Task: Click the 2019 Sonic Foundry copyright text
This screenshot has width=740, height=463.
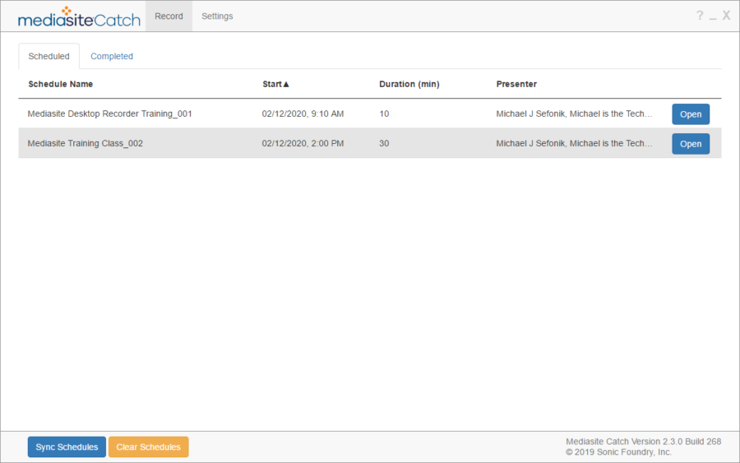Action: tap(618, 452)
